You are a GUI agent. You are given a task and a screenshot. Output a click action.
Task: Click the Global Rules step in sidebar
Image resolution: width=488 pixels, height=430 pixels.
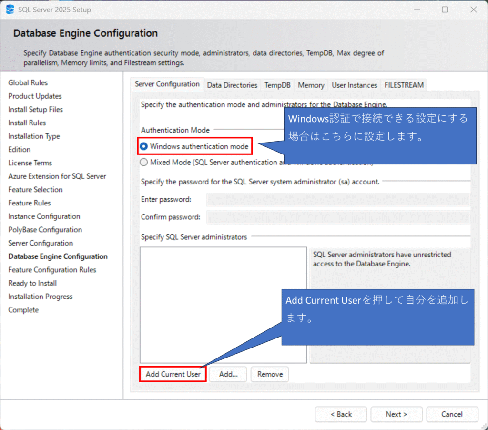(x=28, y=83)
